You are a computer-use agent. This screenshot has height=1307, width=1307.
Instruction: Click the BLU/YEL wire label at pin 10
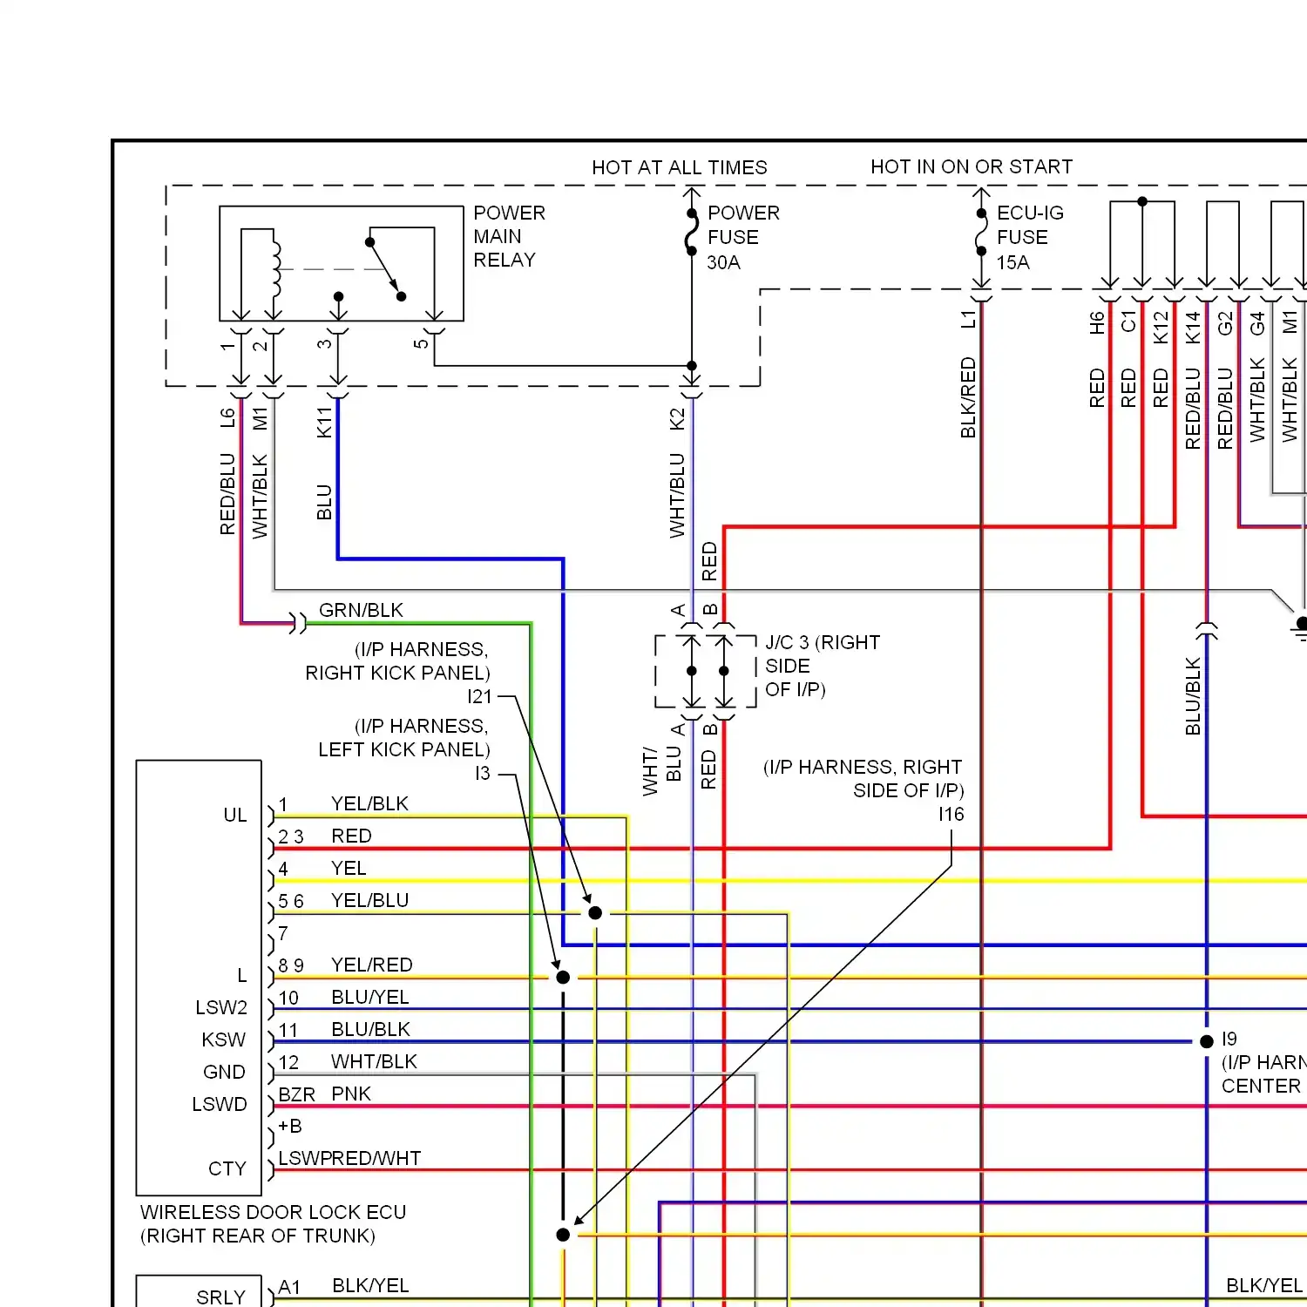coord(369,997)
